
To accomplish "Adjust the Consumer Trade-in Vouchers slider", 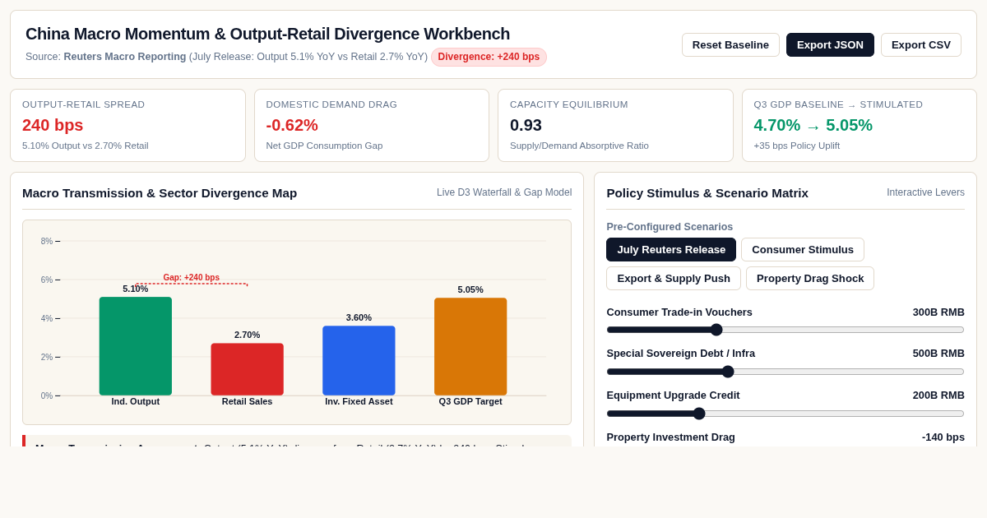I will point(785,330).
